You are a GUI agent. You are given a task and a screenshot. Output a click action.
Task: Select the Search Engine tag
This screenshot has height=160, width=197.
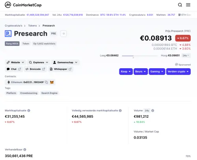pos(49,93)
